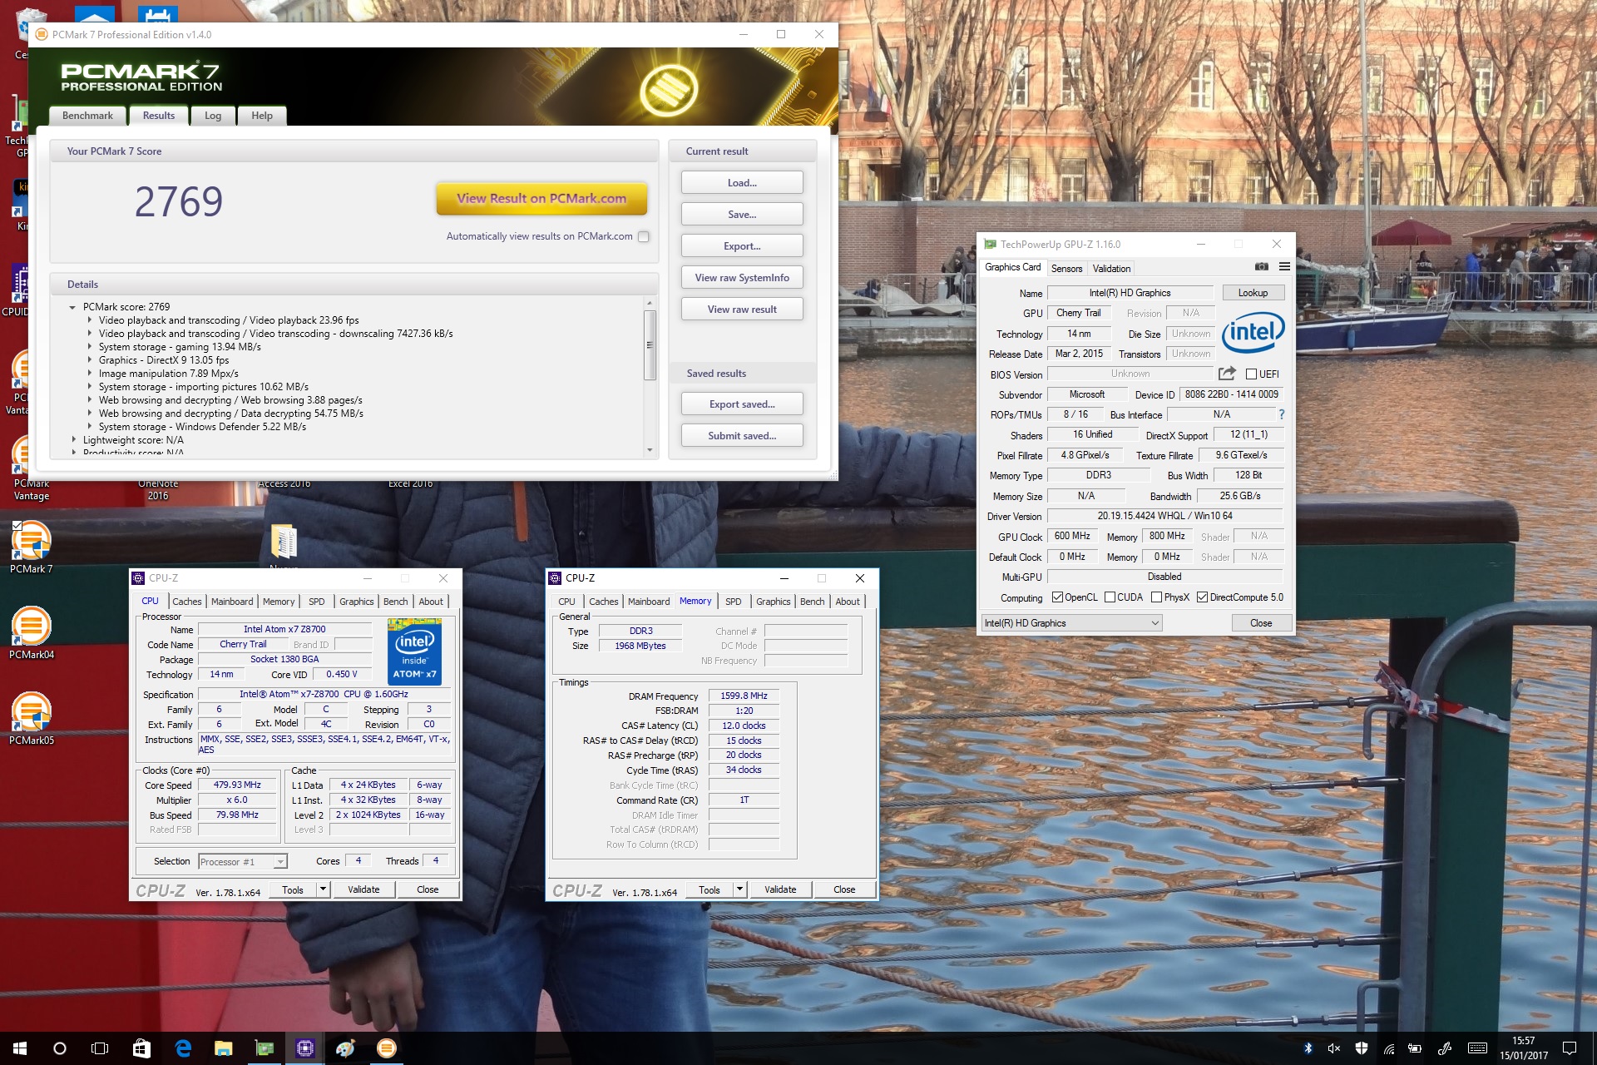Open Tools dropdown arrow in CPU-Z Memory window
Screen dimensions: 1597x1065
(x=739, y=889)
